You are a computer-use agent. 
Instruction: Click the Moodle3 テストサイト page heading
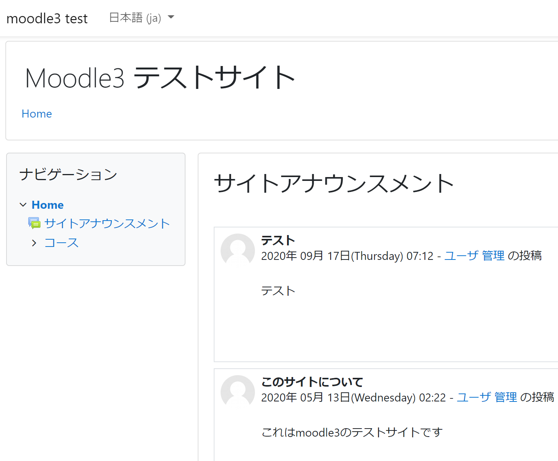click(x=160, y=78)
